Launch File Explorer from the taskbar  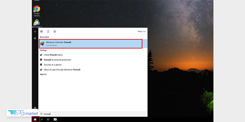point(55,119)
